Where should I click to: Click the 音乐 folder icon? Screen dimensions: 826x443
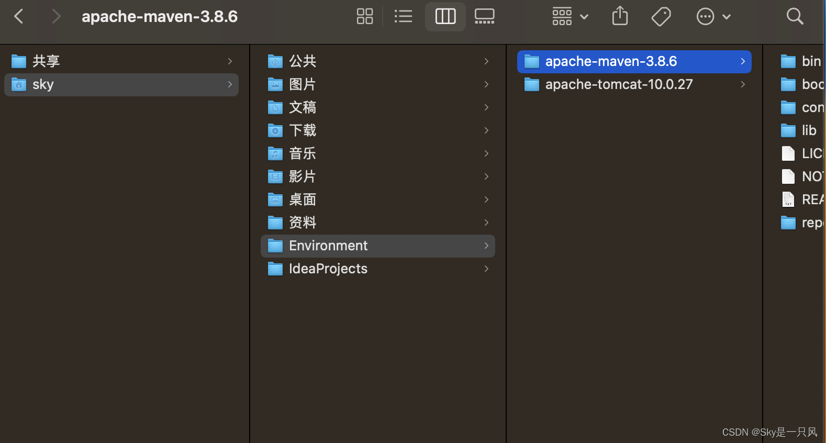pos(275,154)
